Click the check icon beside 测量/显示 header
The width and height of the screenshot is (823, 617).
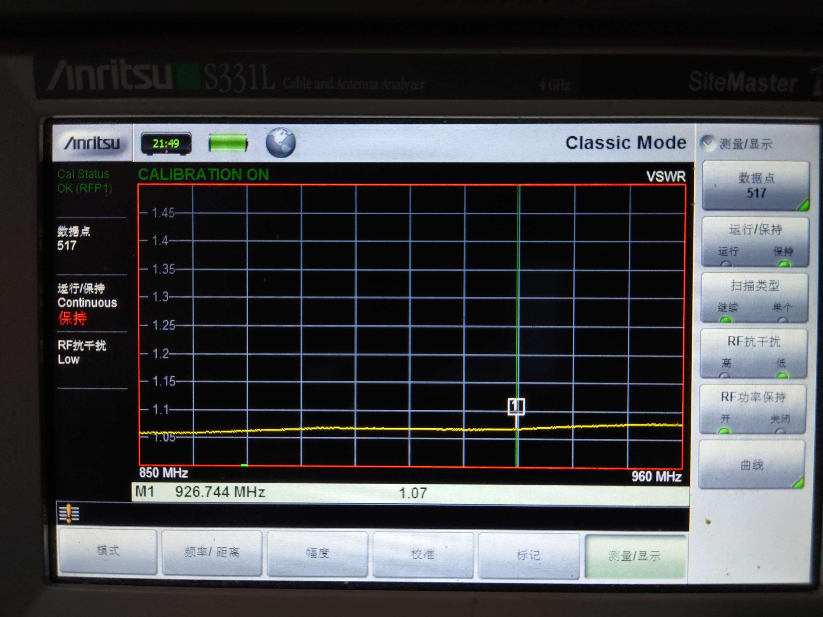tap(707, 143)
